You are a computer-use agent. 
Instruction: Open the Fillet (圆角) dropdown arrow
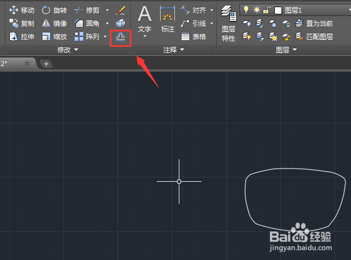[107, 23]
